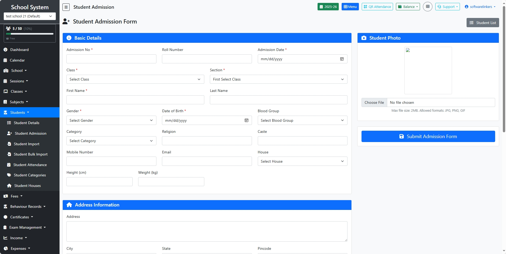
Task: Open Date of Birth calendar picker icon
Action: [x=246, y=120]
